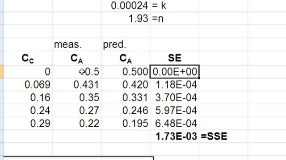Click the SE cell 5.97E-04

[174, 111]
